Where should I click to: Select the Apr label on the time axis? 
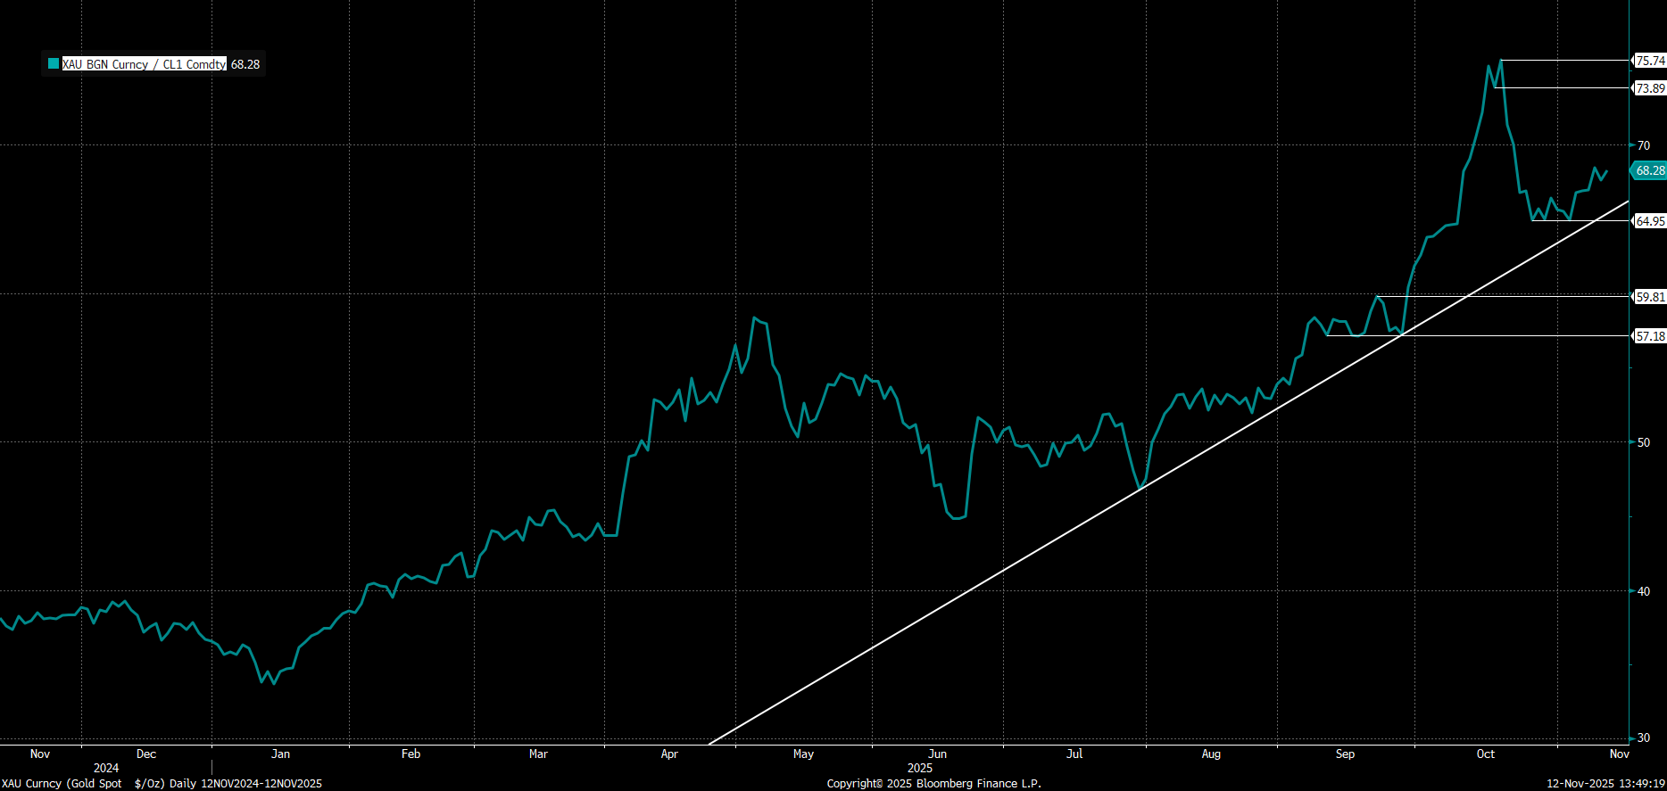[x=669, y=754]
